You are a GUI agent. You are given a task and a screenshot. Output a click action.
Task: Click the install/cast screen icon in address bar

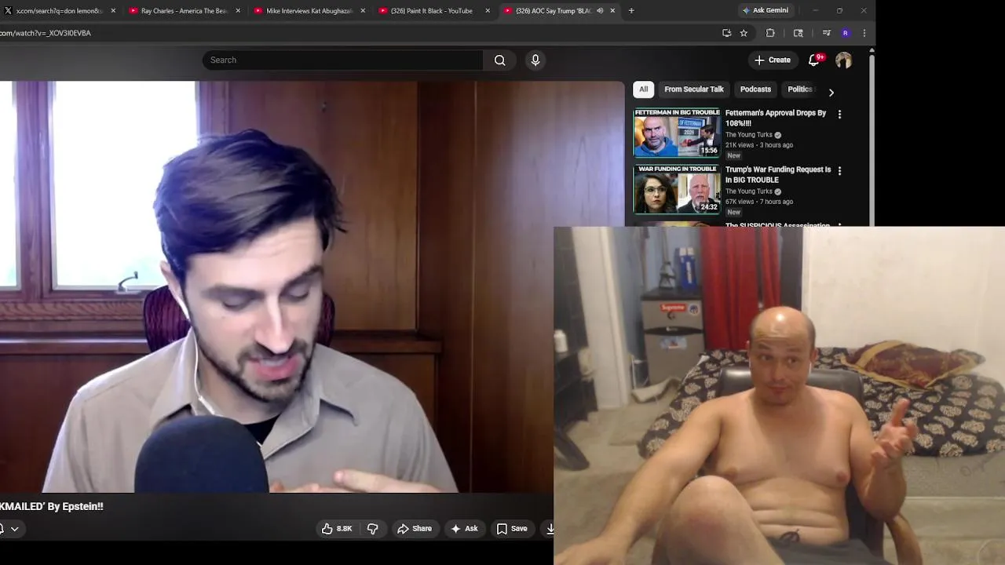[x=726, y=33]
